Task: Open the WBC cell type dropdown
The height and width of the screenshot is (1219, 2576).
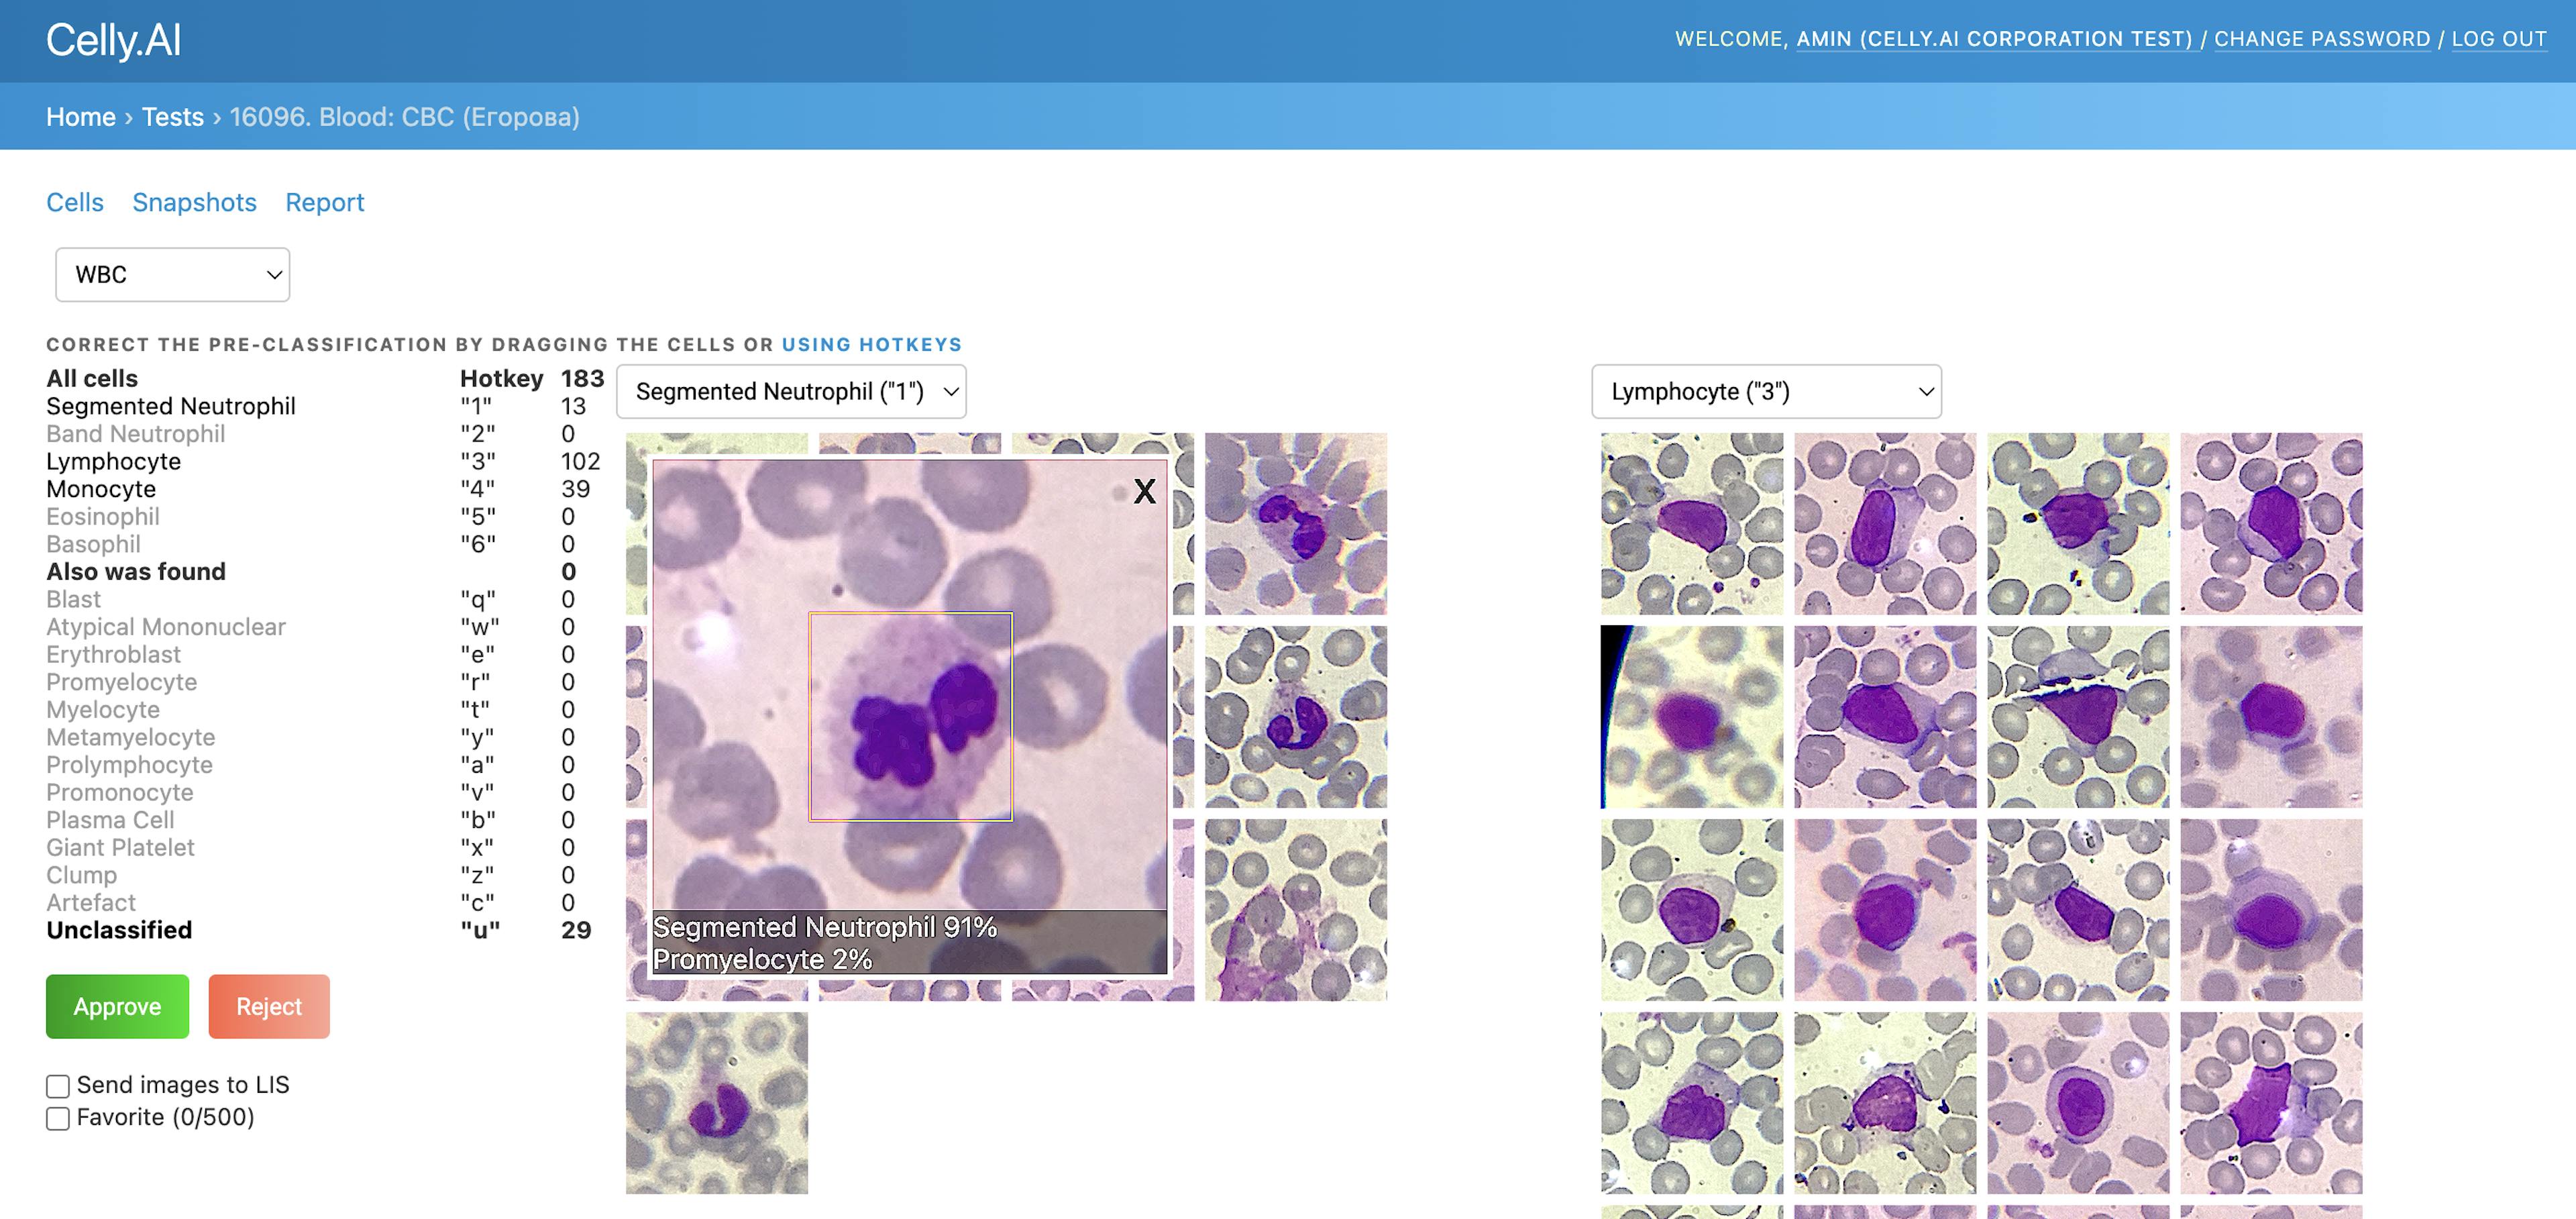Action: coord(172,274)
